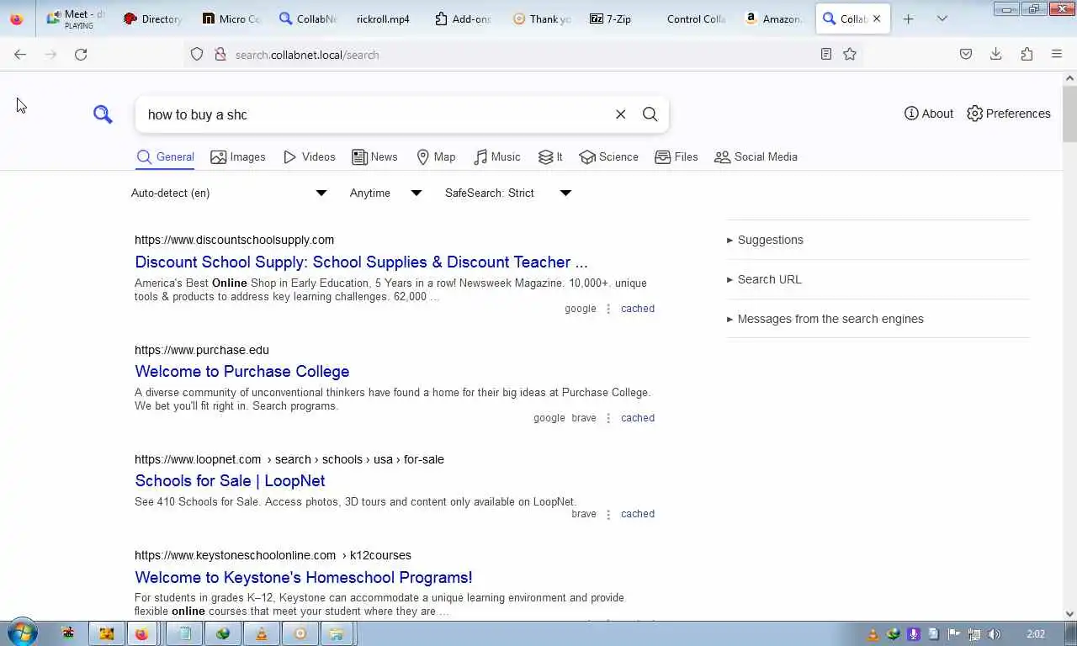This screenshot has width=1077, height=646.
Task: Switch to the Files category
Action: click(676, 156)
